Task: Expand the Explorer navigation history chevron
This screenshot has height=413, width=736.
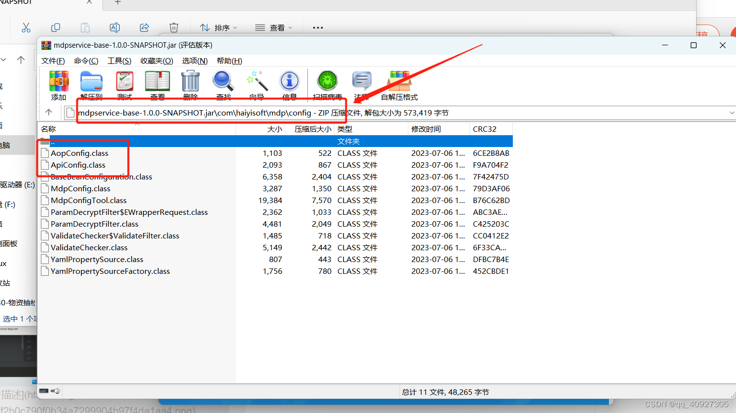Action: coord(3,60)
